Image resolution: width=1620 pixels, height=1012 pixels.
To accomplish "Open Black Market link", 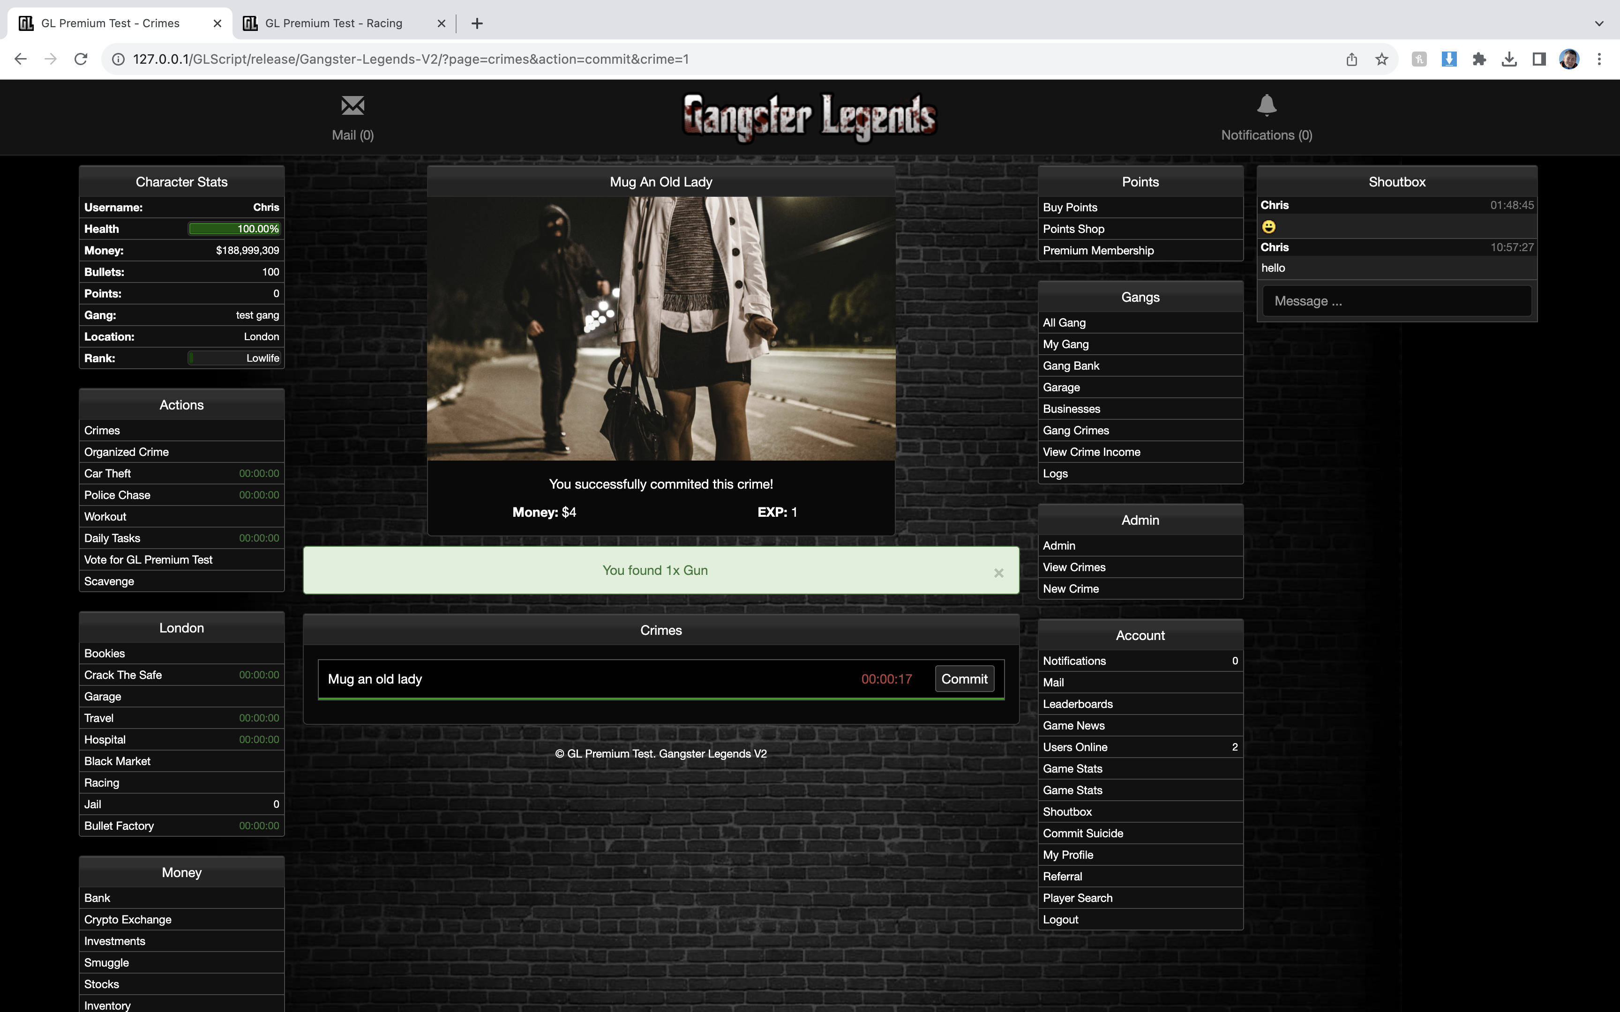I will tap(117, 761).
